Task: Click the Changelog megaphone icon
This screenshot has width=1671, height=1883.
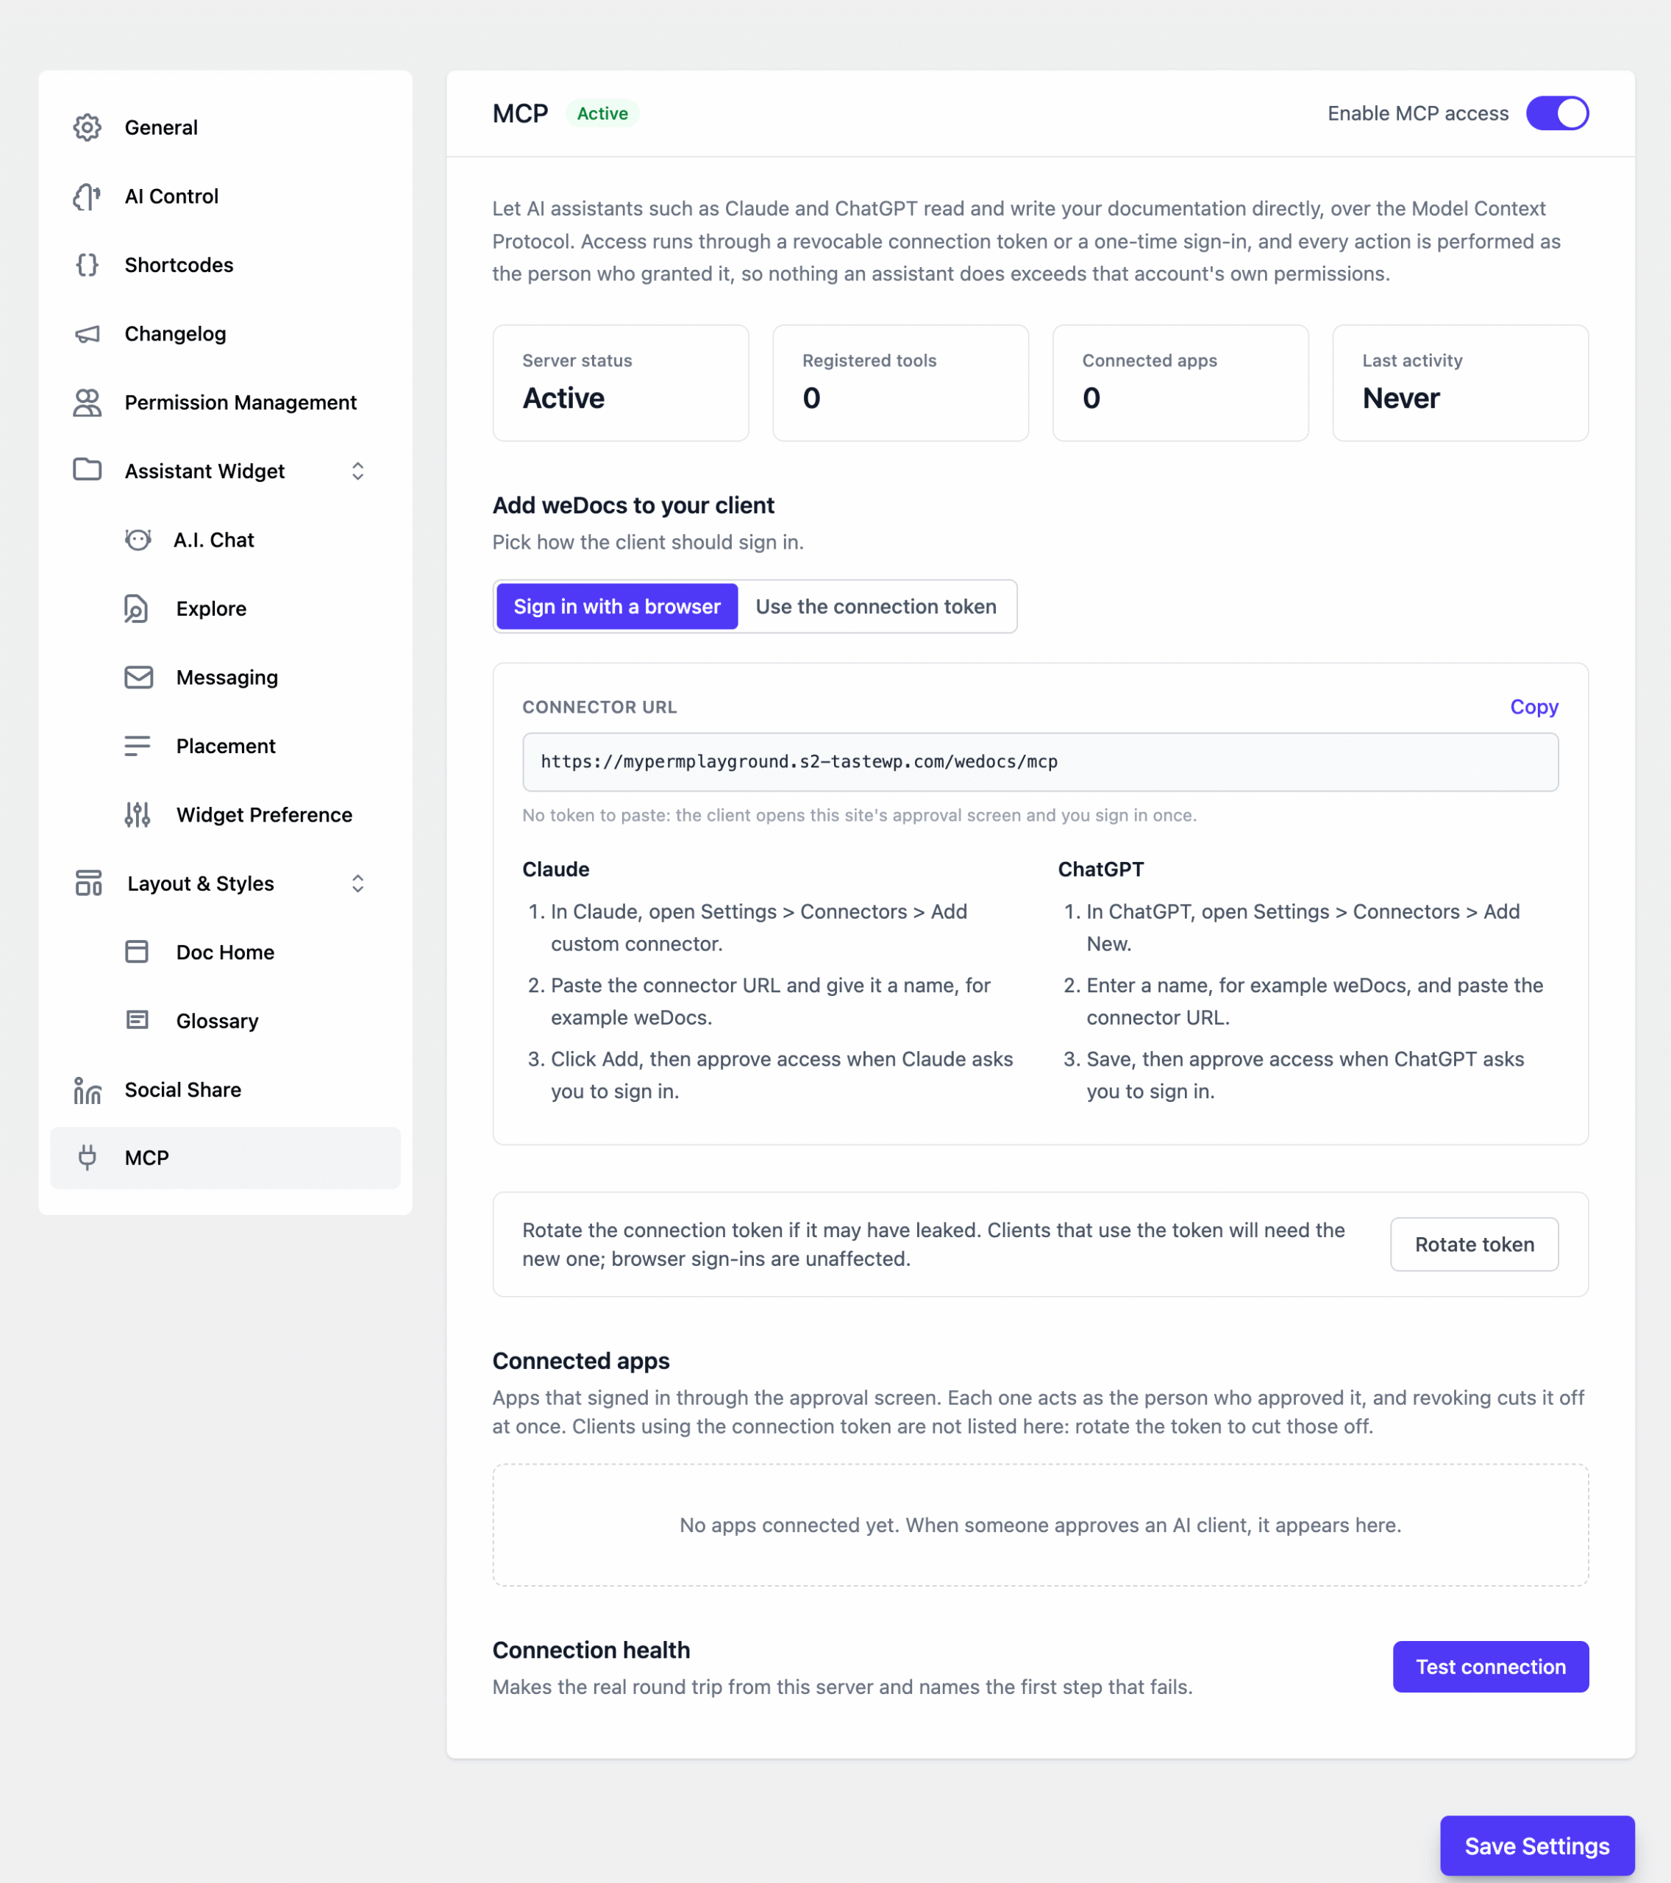Action: pos(88,333)
